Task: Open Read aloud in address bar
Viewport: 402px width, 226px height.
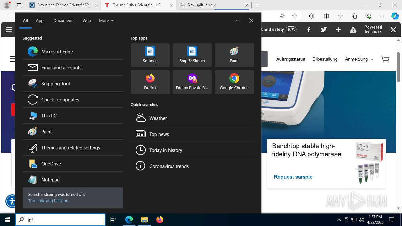Action: [x=282, y=16]
